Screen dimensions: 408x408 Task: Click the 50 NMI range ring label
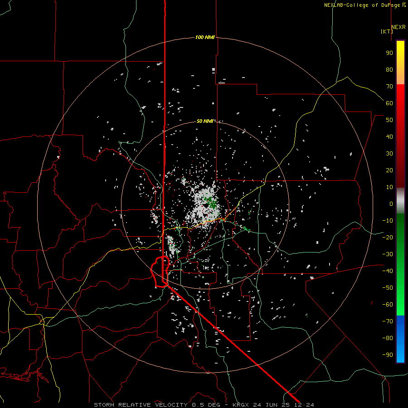(205, 121)
